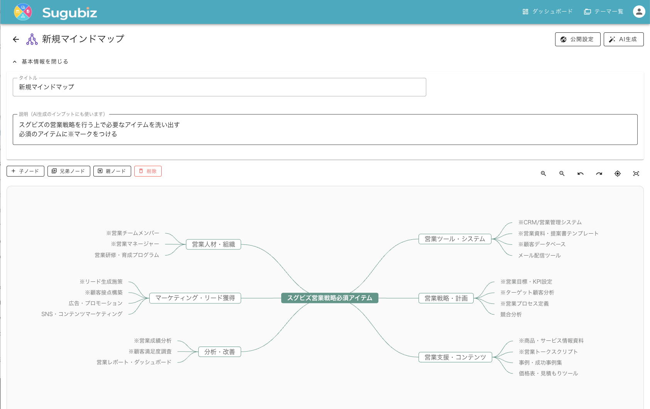Center the mind map view

coord(617,173)
